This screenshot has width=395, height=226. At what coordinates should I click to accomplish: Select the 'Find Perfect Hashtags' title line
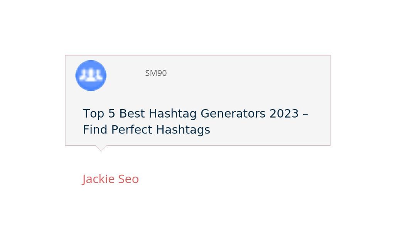pyautogui.click(x=146, y=130)
